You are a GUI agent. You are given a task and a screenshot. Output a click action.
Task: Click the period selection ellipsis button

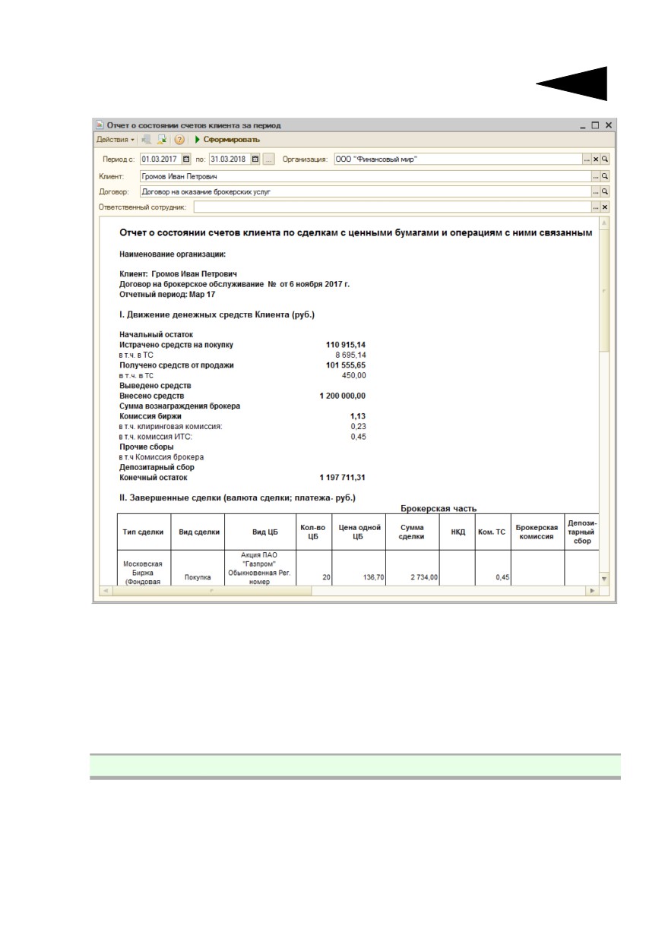[268, 159]
